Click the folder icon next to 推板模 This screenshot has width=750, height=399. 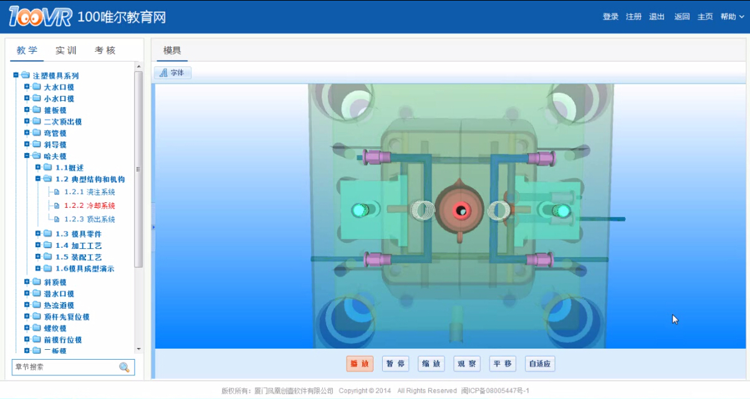[x=37, y=110]
